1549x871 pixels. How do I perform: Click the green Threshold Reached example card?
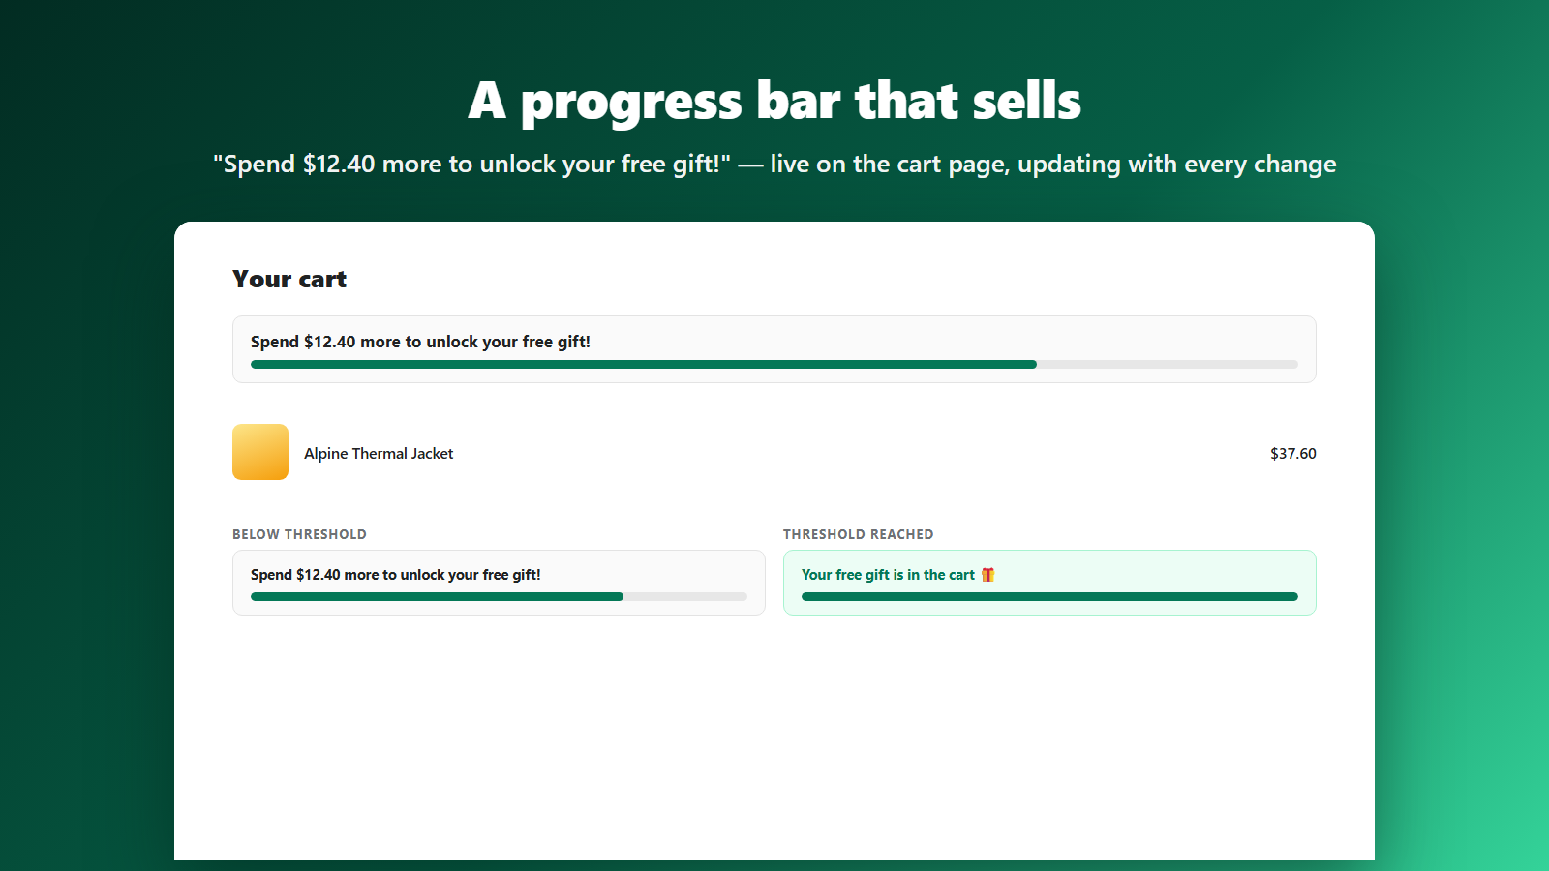coord(1049,583)
